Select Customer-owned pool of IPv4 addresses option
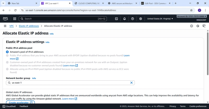Viewport: 209px width, 109px height. point(7,62)
